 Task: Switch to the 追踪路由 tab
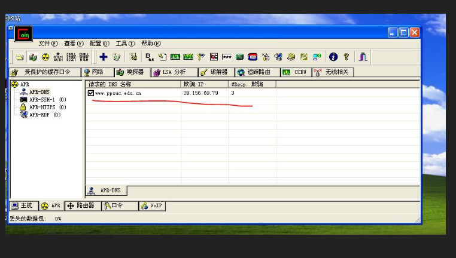coord(258,72)
